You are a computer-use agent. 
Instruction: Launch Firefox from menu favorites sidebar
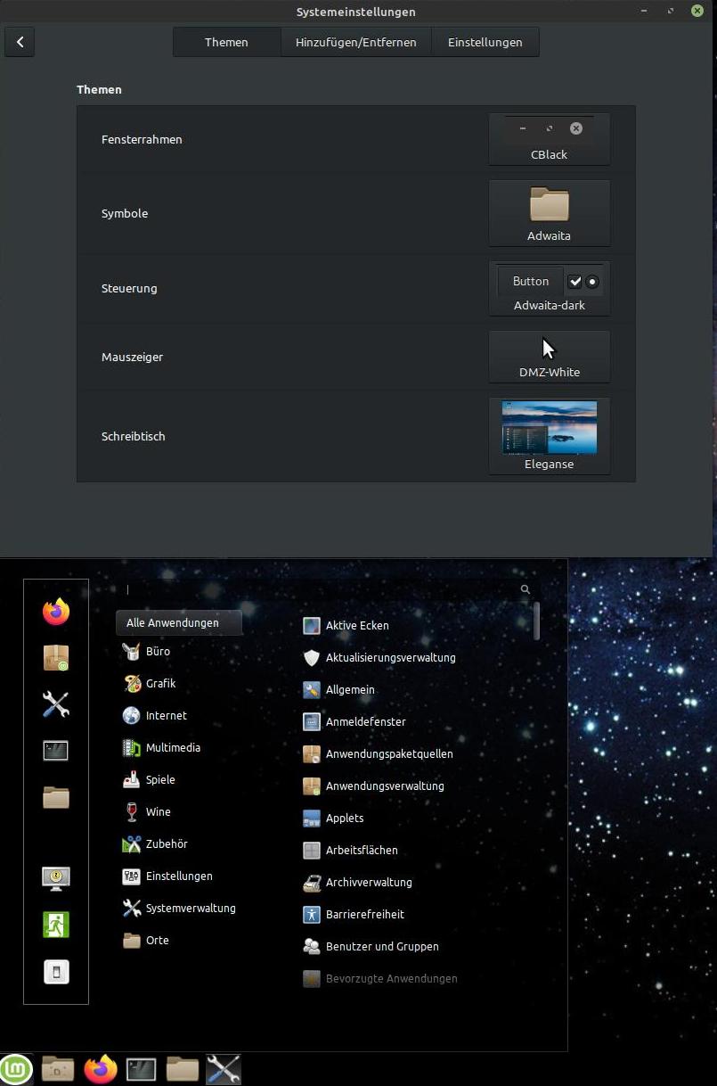(x=56, y=612)
